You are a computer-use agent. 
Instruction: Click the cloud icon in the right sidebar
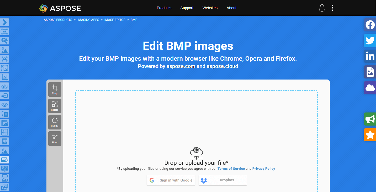click(x=370, y=88)
